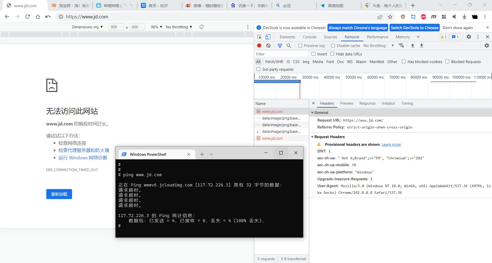Switch to the Console tab
Screen dimensions: 492x263
pyautogui.click(x=310, y=37)
